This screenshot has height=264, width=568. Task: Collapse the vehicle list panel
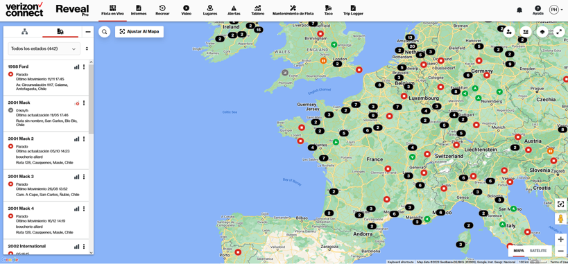(87, 32)
